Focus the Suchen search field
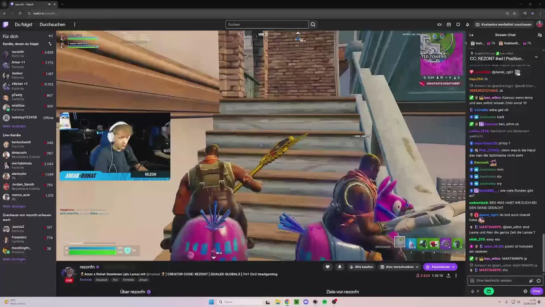The height and width of the screenshot is (307, 545). 267,24
